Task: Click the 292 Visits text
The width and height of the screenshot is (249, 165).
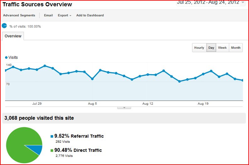Action: pyautogui.click(x=63, y=141)
